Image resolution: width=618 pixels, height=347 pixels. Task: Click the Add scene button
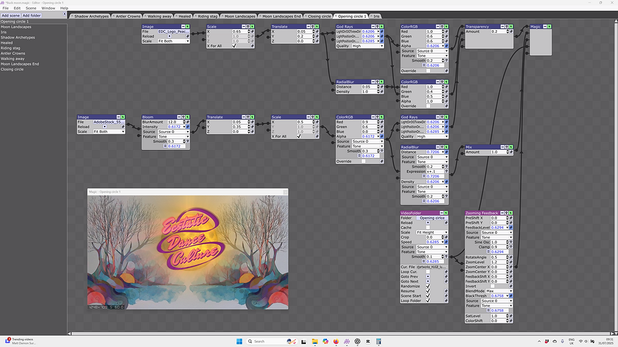[11, 15]
